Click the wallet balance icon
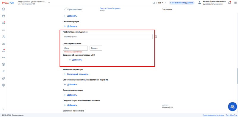 pyautogui.click(x=154, y=3)
